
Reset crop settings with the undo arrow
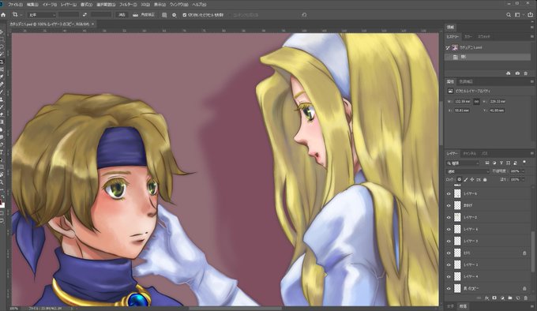pos(304,15)
